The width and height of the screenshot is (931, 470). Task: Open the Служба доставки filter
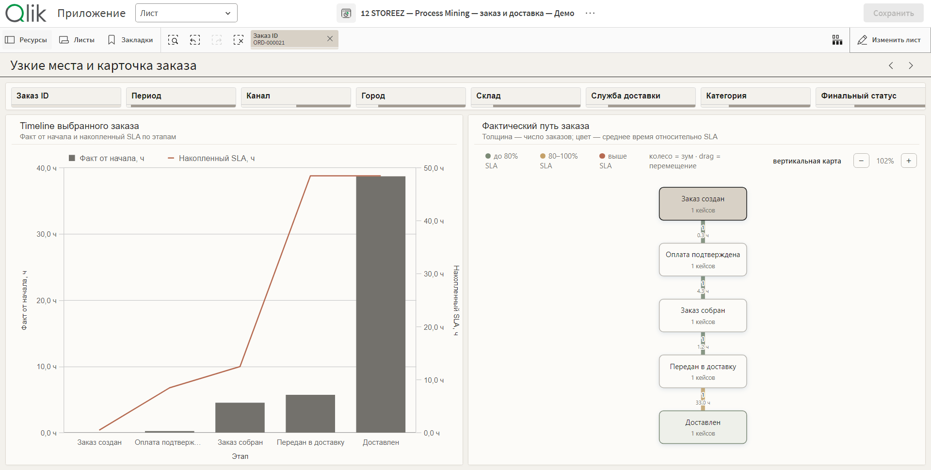(x=641, y=97)
